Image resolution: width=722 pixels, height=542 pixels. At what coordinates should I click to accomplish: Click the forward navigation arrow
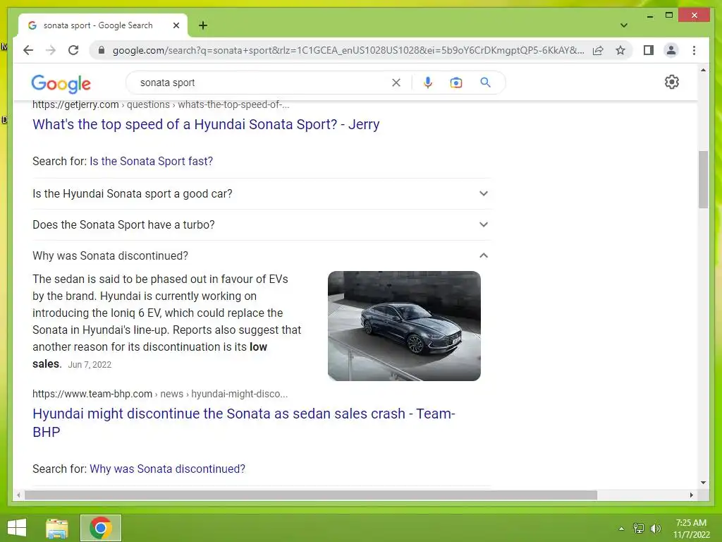(51, 50)
